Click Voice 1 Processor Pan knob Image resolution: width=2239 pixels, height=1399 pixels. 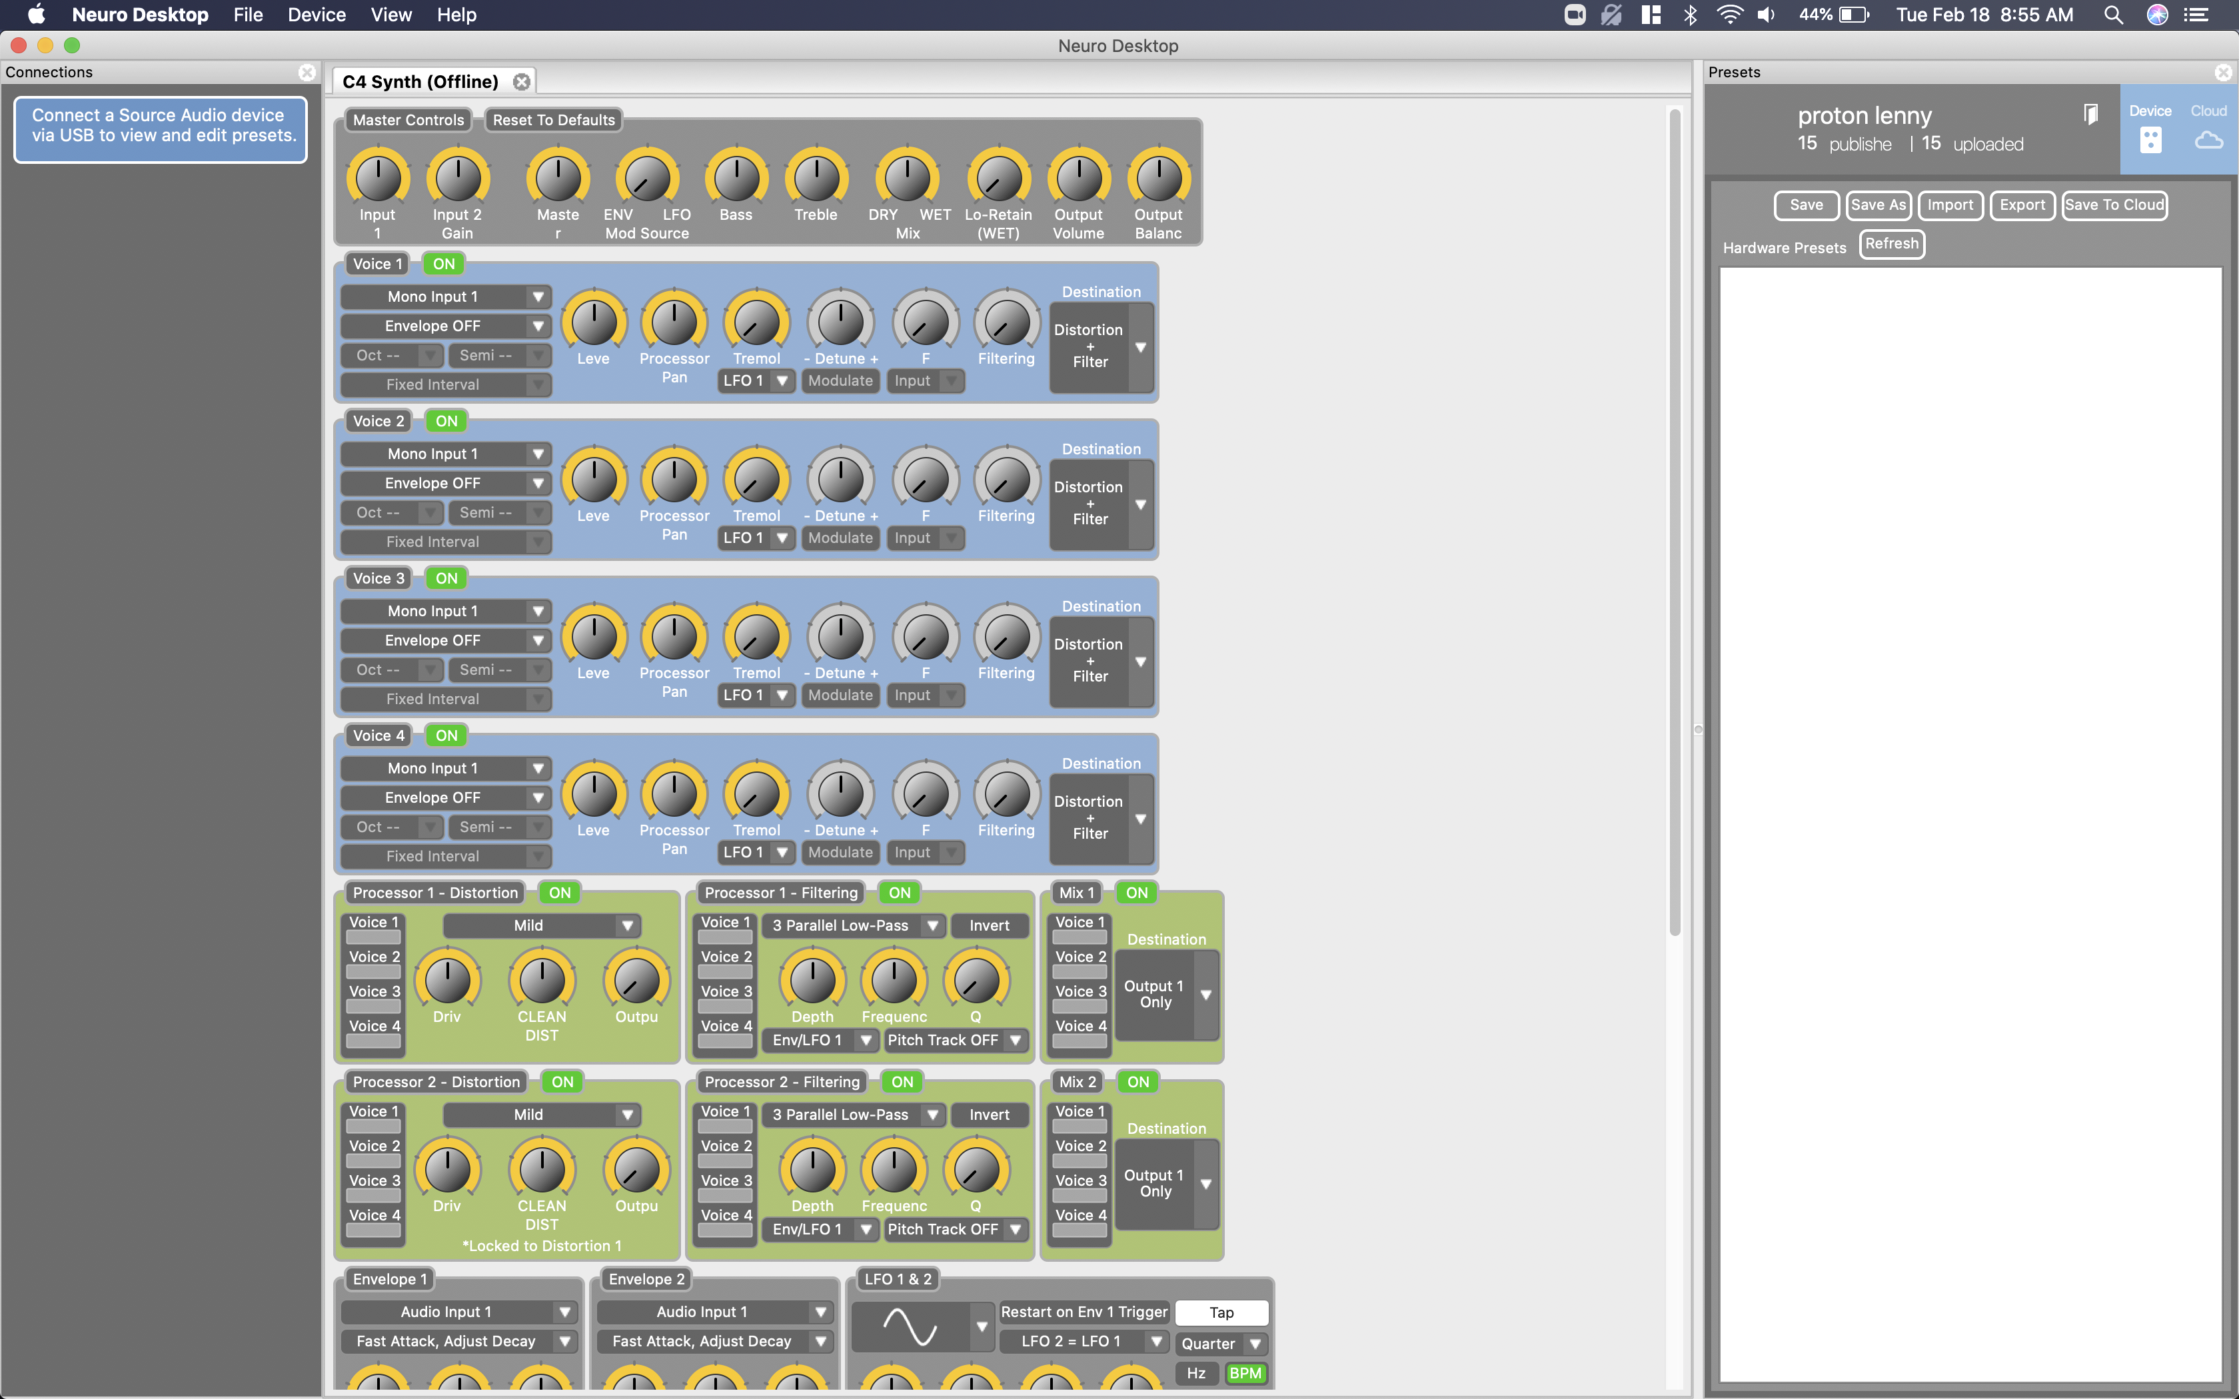674,322
